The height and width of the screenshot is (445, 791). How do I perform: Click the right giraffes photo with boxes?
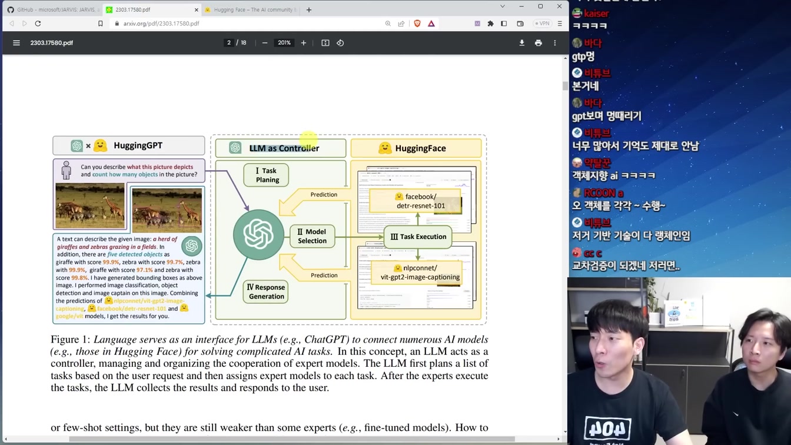[x=167, y=210]
